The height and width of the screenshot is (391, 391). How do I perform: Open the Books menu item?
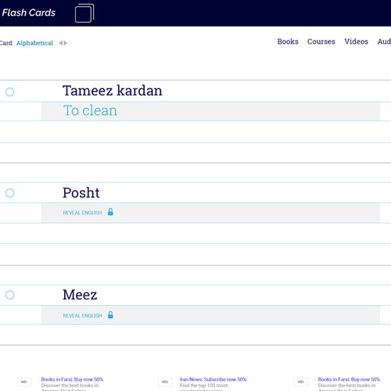pyautogui.click(x=288, y=41)
